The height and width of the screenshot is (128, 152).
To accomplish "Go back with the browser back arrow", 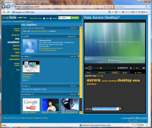I will 3,7.
